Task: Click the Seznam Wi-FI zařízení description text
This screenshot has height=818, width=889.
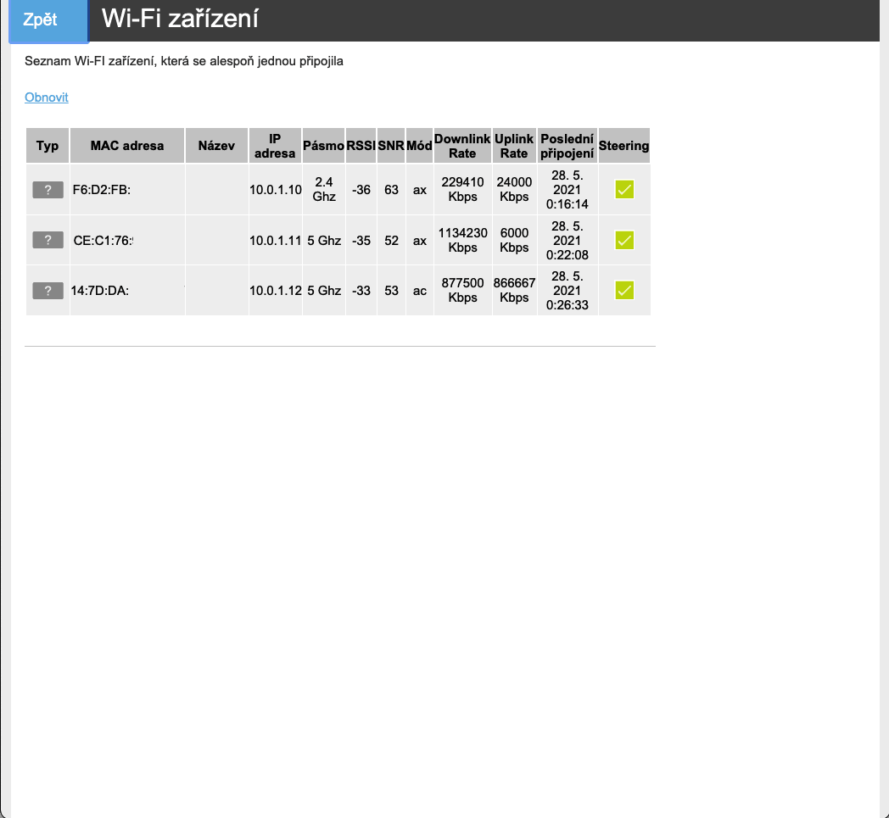Action: pos(184,61)
